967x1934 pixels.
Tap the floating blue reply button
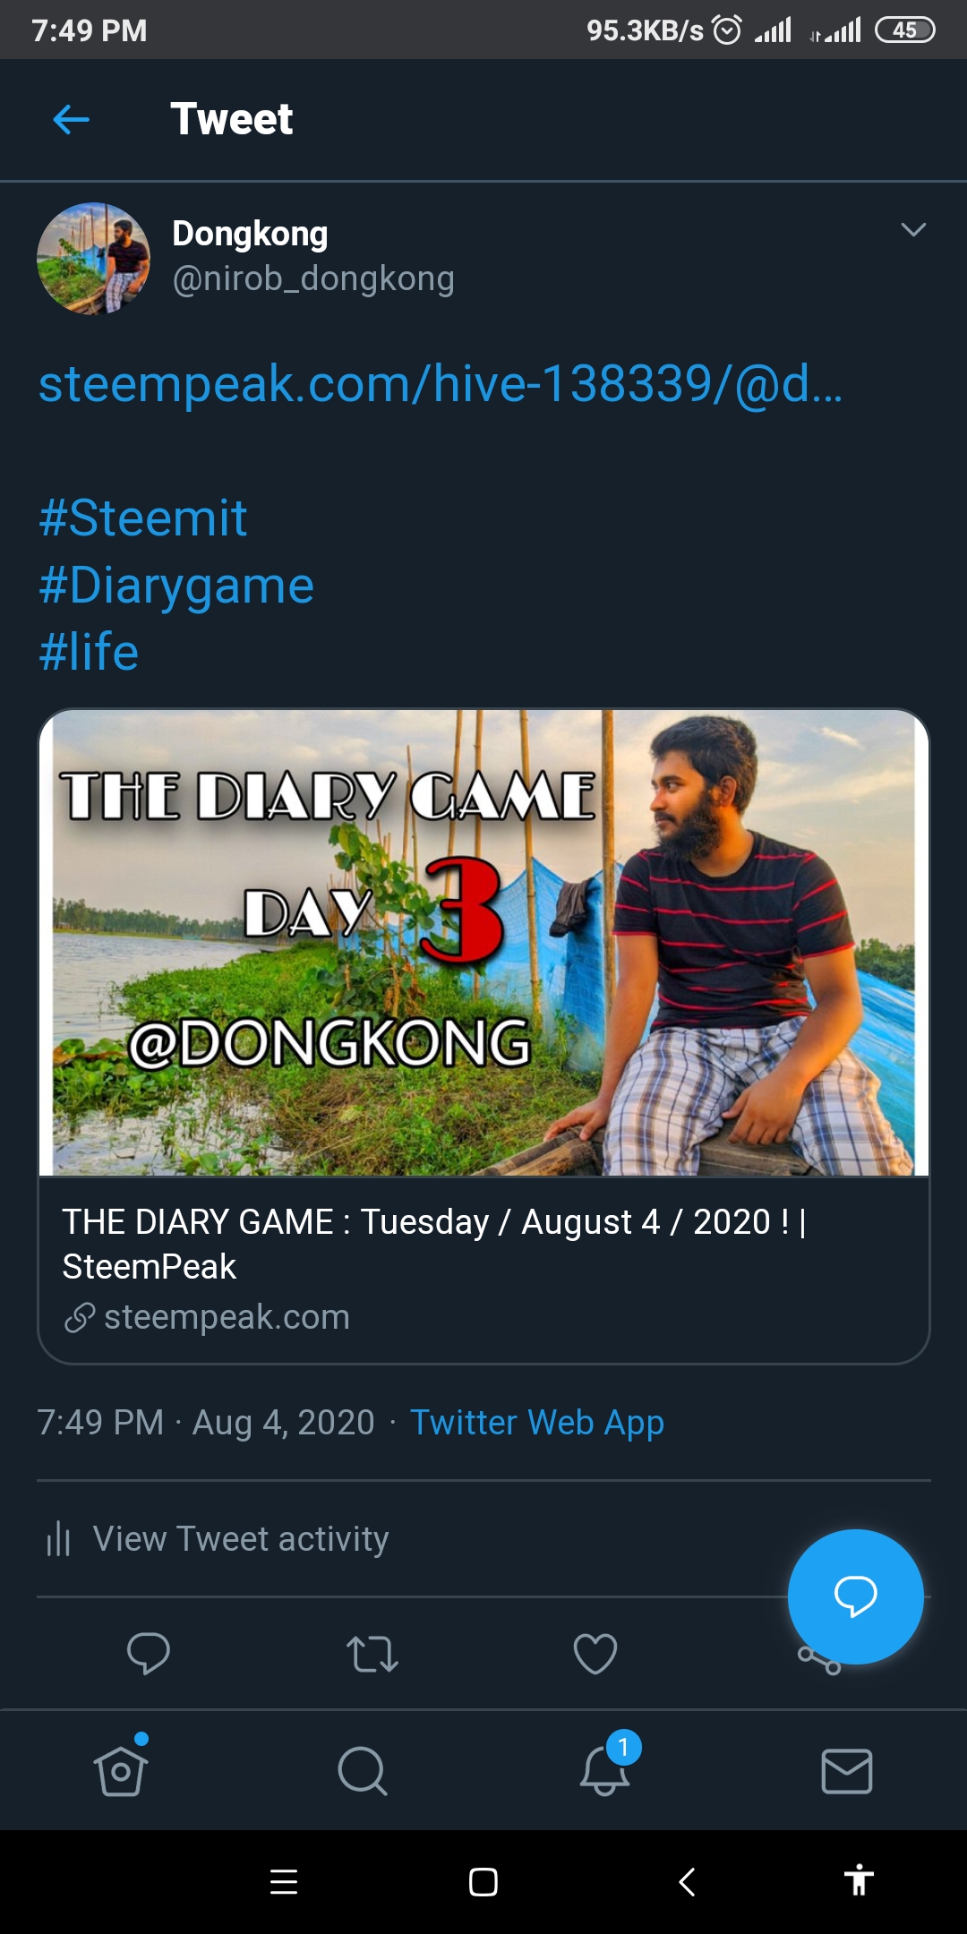click(x=855, y=1596)
